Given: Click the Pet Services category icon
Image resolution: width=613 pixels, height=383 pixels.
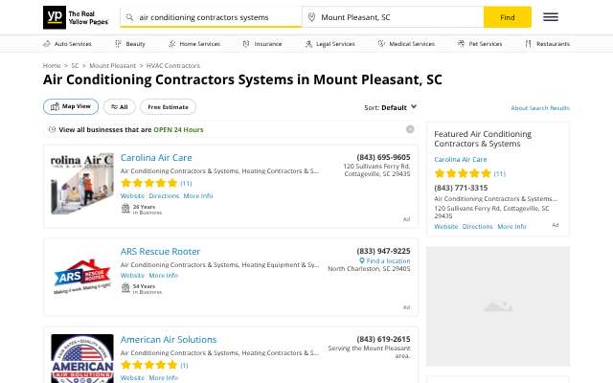Looking at the screenshot, I should point(462,44).
